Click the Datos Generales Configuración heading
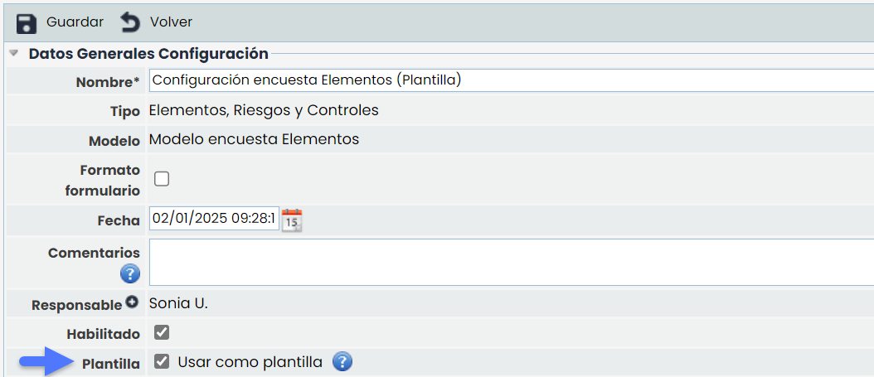This screenshot has width=874, height=377. click(148, 54)
